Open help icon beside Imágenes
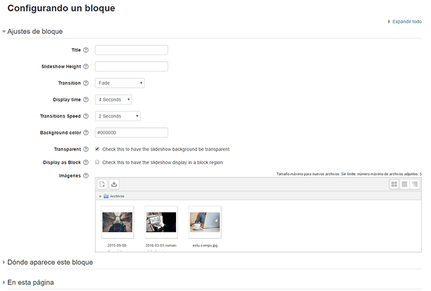Viewport: 431px width, 291px height. click(86, 176)
